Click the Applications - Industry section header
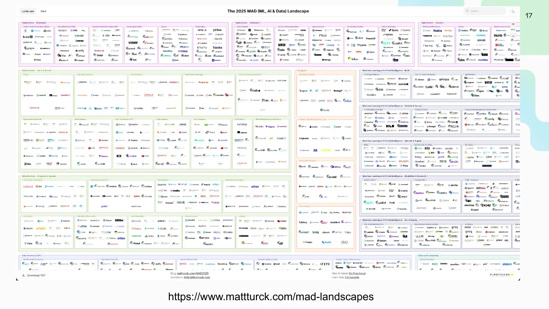The image size is (549, 309). tap(432, 23)
